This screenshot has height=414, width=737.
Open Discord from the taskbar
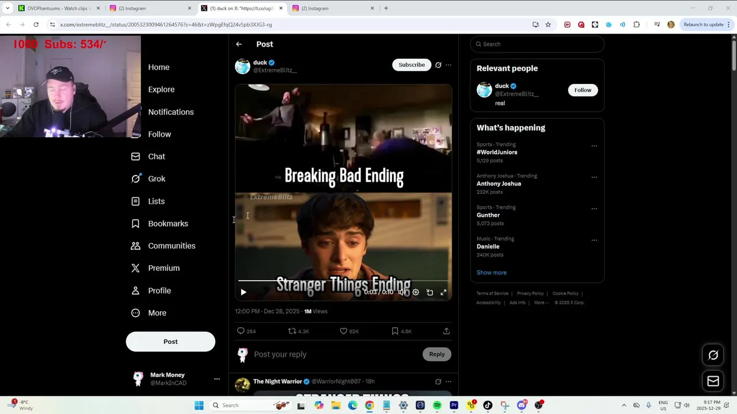pyautogui.click(x=522, y=405)
